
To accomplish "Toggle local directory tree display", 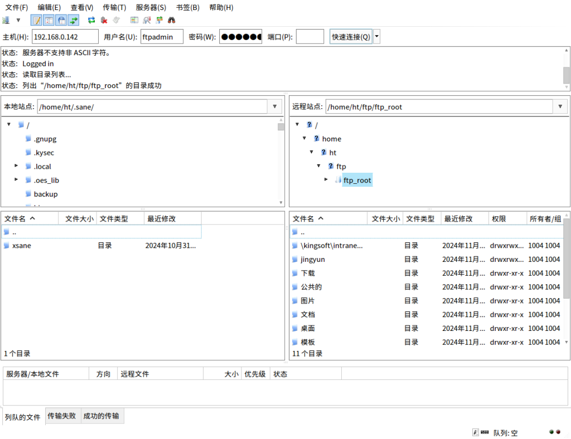I will 49,21.
